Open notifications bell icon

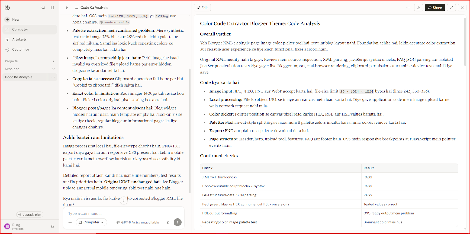53,226
